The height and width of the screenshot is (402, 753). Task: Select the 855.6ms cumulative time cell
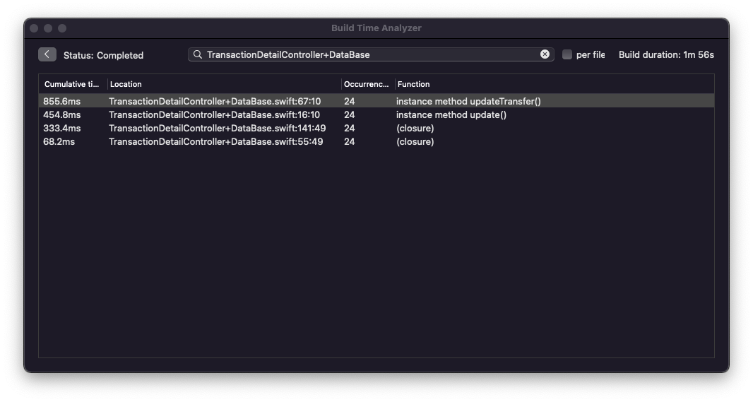pyautogui.click(x=62, y=101)
